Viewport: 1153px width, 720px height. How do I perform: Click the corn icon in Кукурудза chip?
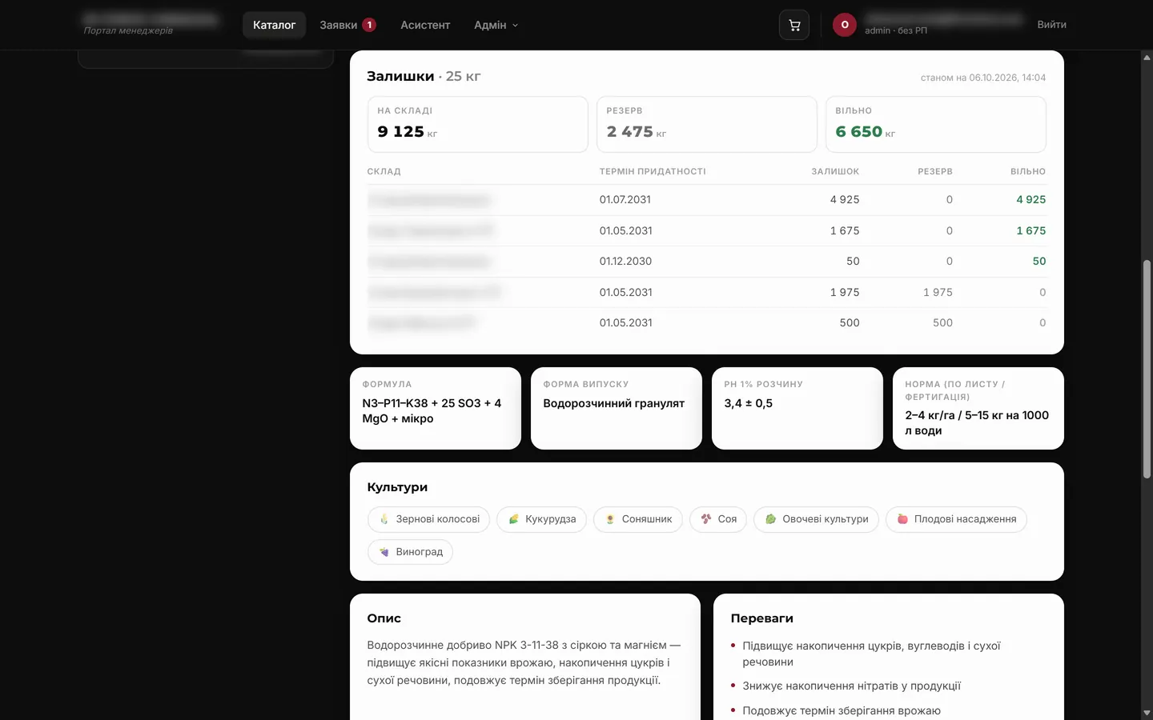(514, 519)
